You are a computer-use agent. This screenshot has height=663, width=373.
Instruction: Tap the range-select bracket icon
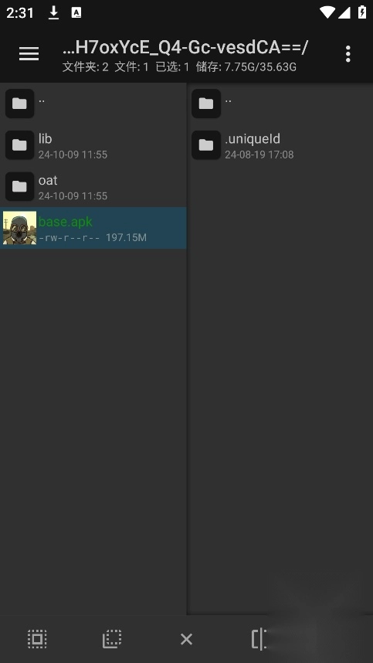[259, 638]
